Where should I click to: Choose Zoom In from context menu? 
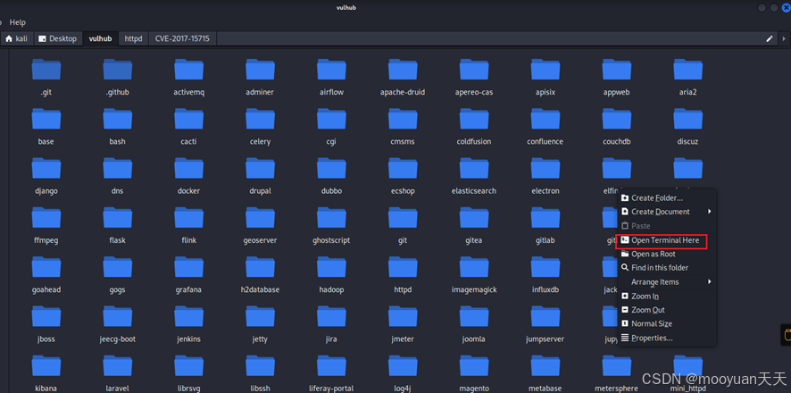[666, 297]
